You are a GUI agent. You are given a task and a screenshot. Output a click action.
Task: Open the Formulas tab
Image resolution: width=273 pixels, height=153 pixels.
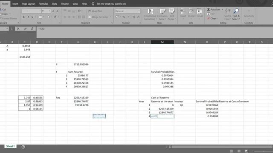pos(44,4)
